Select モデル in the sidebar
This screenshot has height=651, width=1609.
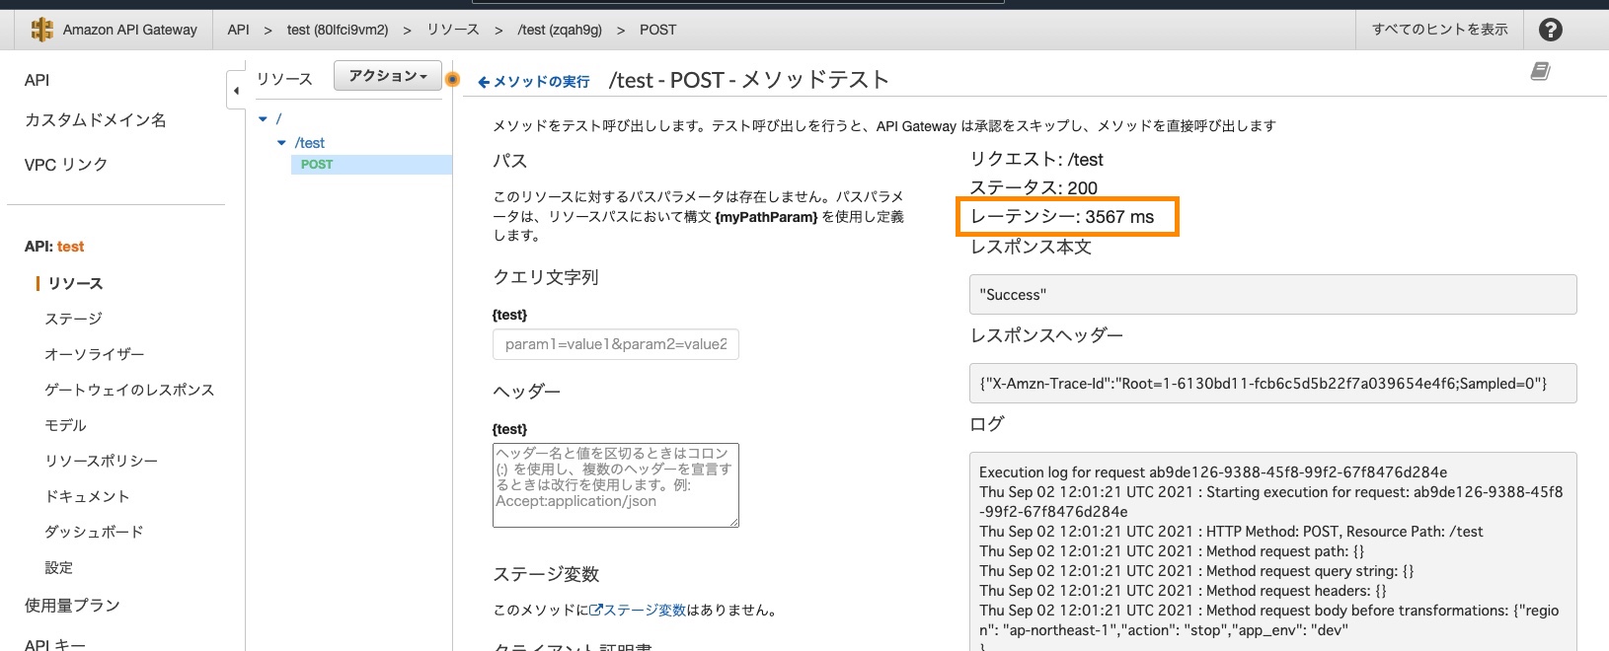tap(66, 426)
